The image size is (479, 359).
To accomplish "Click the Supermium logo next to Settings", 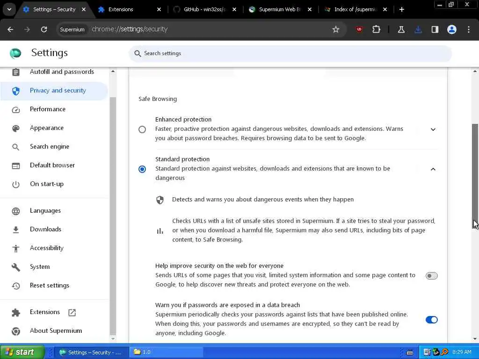I will pos(15,53).
